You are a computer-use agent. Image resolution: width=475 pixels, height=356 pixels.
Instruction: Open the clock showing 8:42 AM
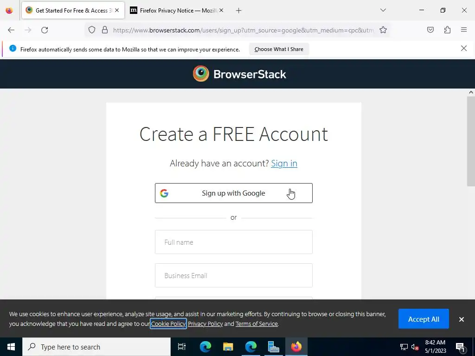coord(435,347)
